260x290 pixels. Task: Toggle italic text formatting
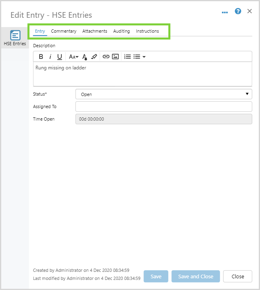coord(50,57)
